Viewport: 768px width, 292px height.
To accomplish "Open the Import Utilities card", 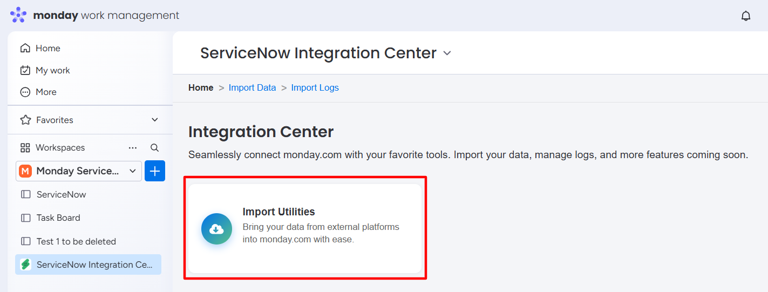I will pyautogui.click(x=305, y=229).
